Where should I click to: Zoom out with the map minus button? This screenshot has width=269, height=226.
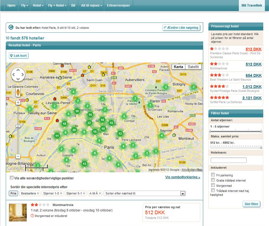[x=18, y=156]
